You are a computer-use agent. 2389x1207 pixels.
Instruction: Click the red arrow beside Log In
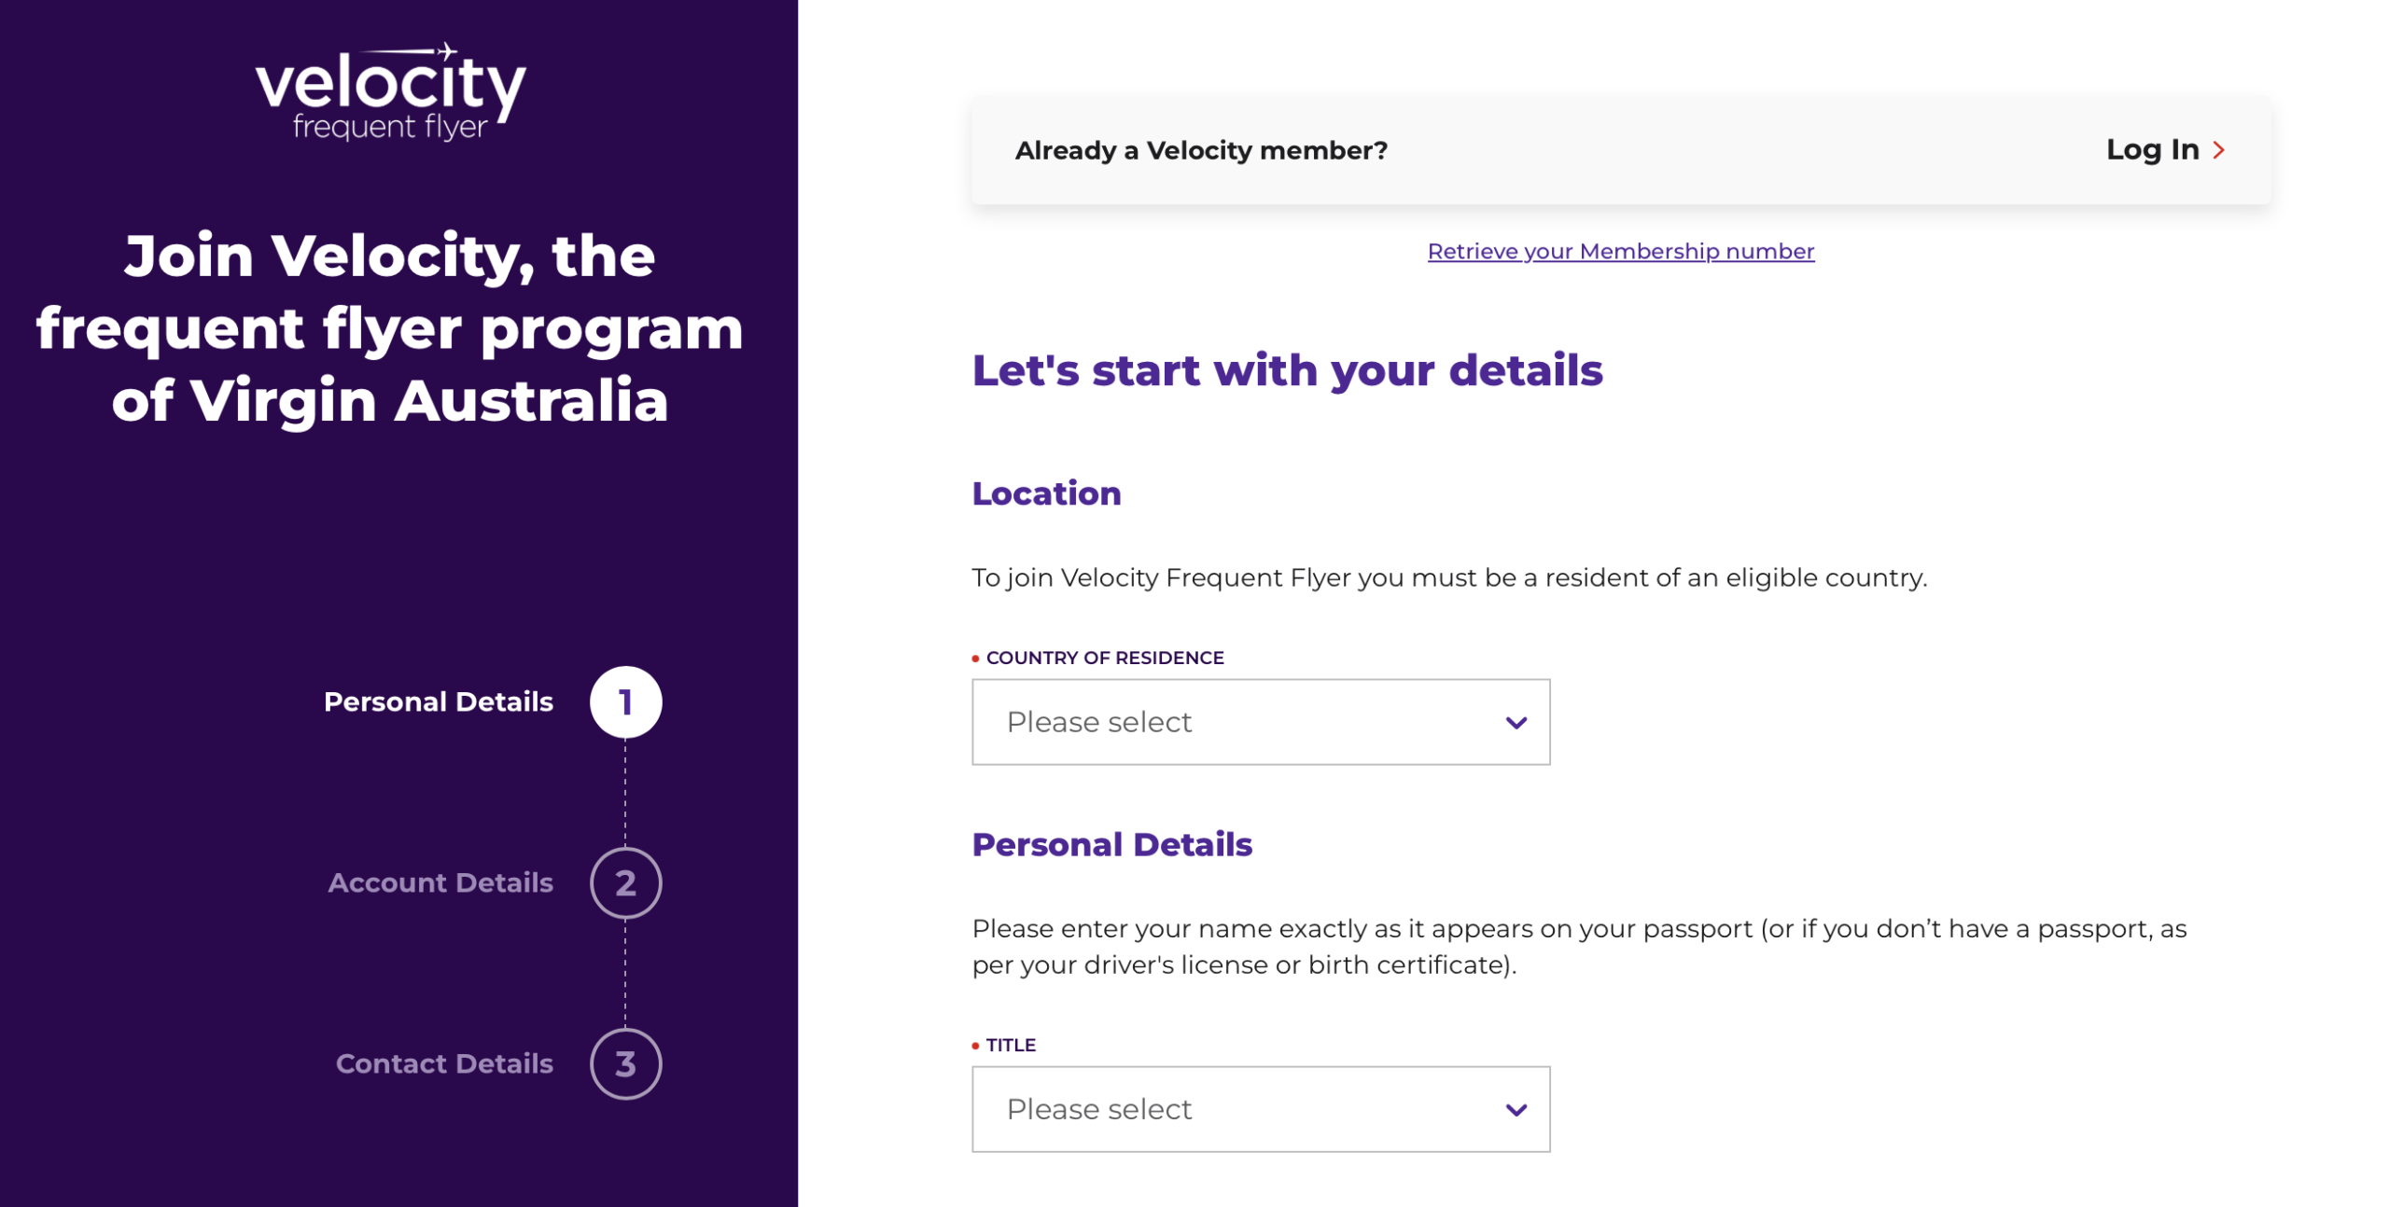click(2218, 150)
